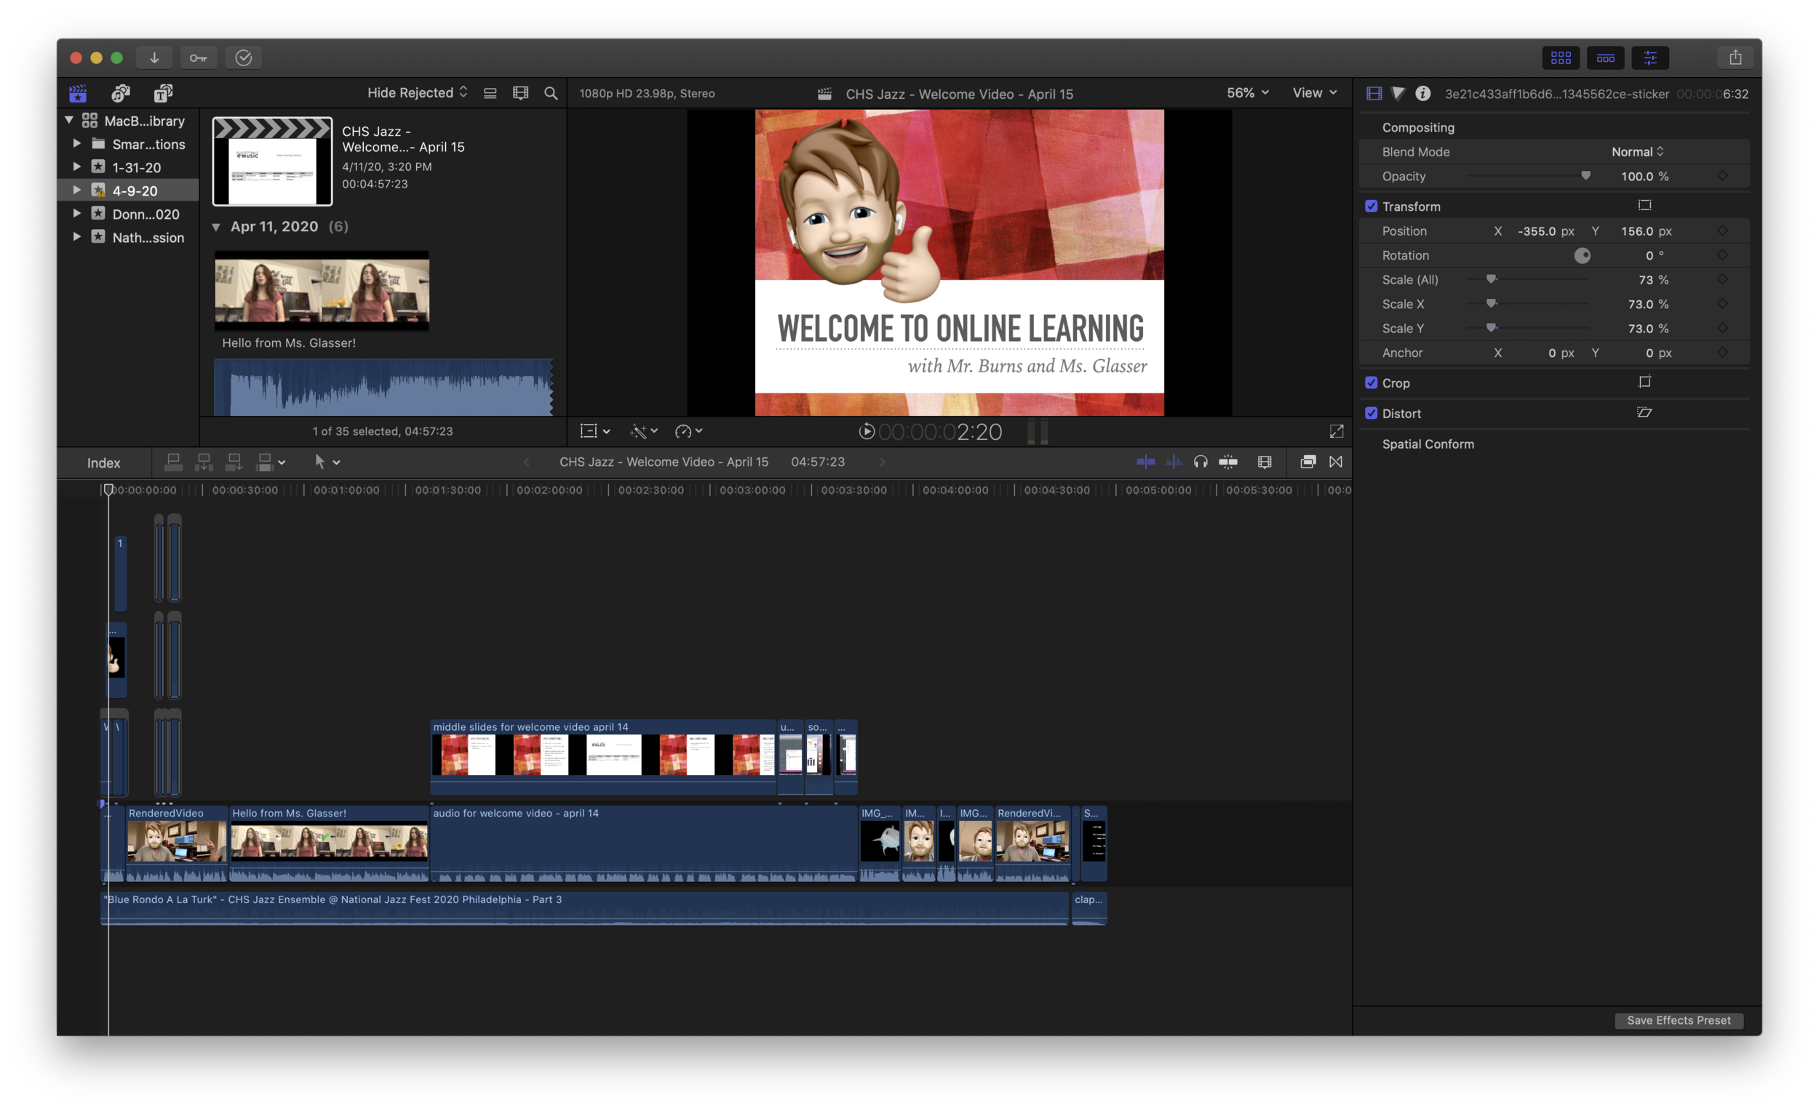Open the viewer View options menu
Image resolution: width=1819 pixels, height=1111 pixels.
click(x=1314, y=93)
